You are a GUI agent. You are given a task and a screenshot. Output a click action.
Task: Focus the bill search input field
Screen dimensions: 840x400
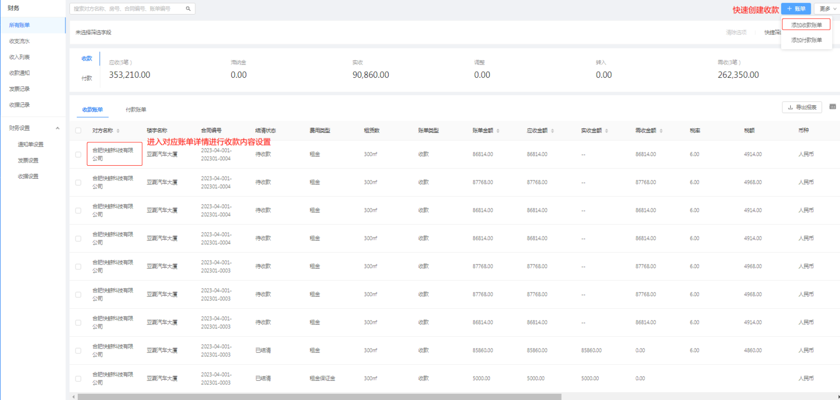(128, 9)
